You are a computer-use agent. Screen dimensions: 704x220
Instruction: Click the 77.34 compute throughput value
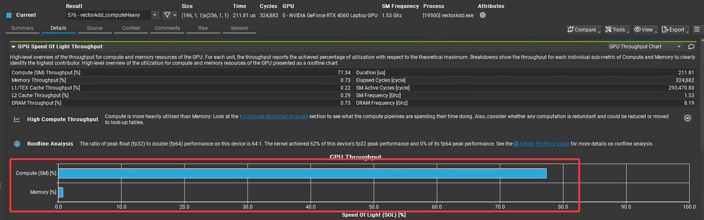[x=344, y=73]
